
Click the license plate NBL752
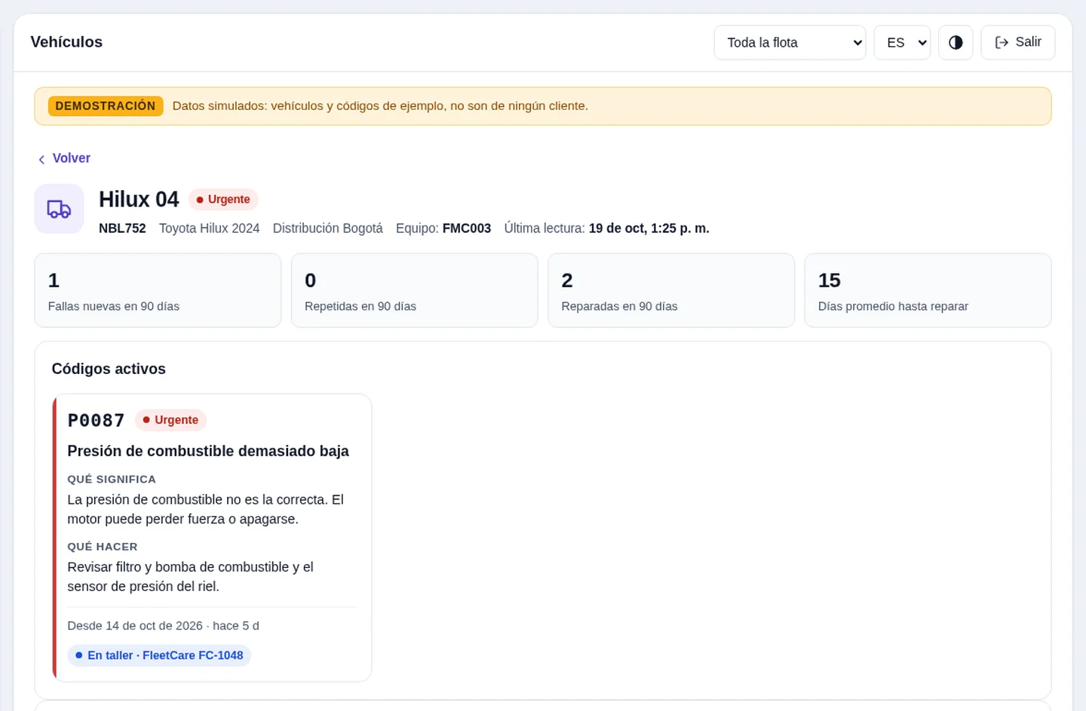(x=122, y=228)
